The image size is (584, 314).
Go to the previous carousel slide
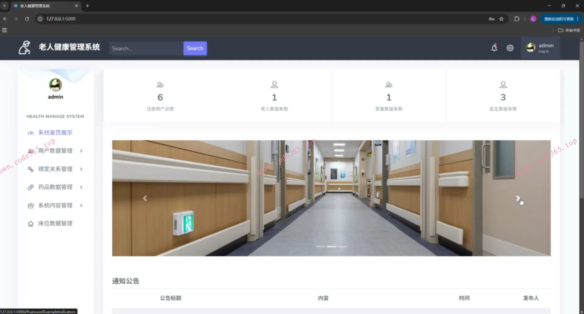[x=145, y=198]
